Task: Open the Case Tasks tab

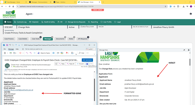Action: click(36, 39)
